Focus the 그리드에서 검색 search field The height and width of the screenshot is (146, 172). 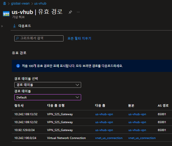39,38
